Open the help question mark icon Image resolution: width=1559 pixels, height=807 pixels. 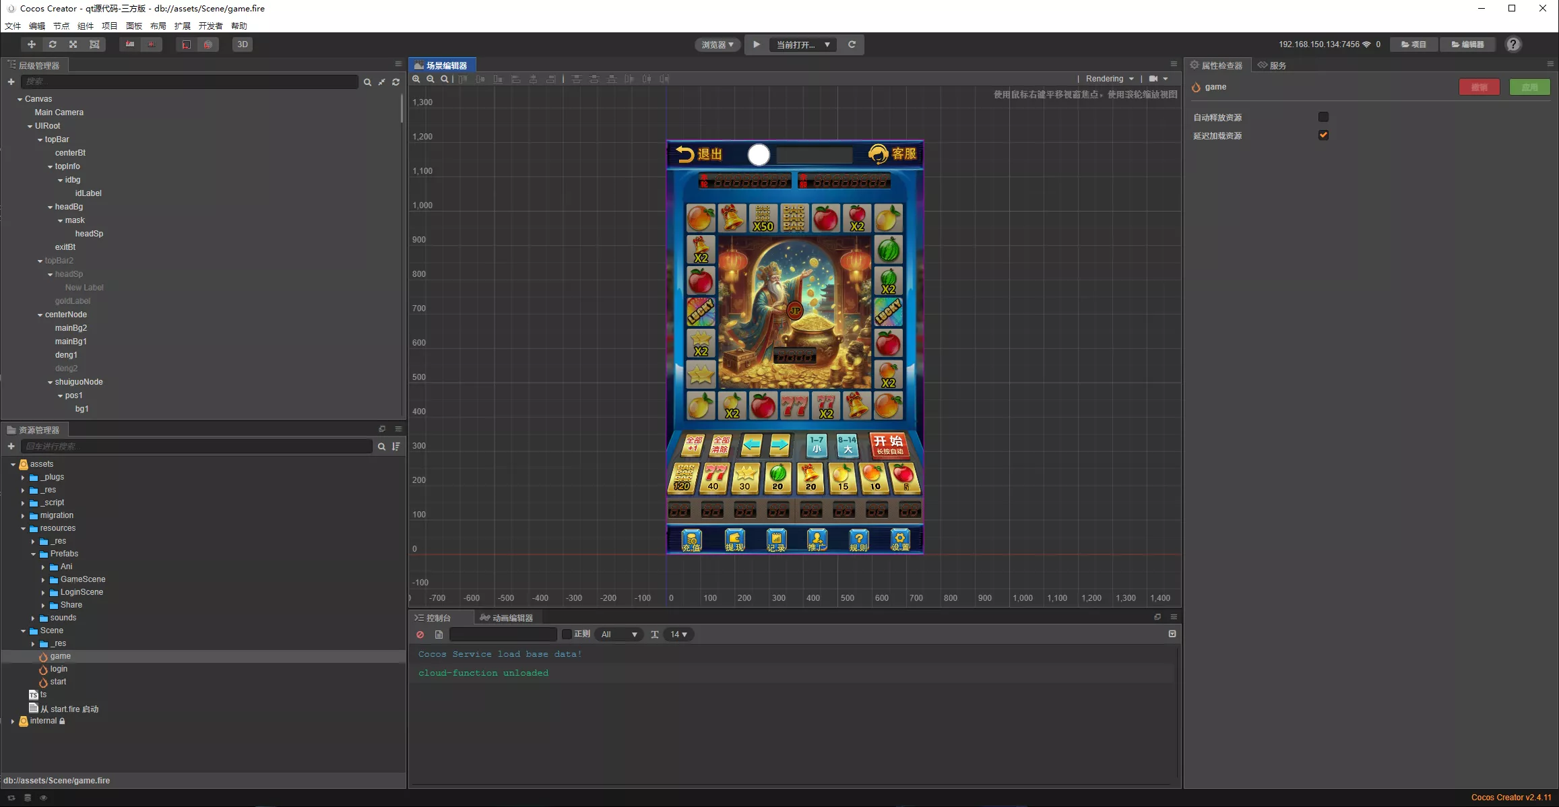tap(1513, 44)
